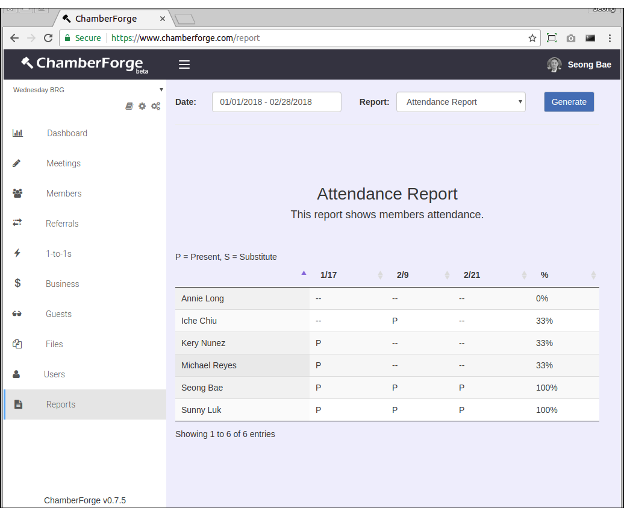Image resolution: width=624 pixels, height=516 pixels.
Task: Click the chapter directory book icon
Action: click(x=129, y=105)
